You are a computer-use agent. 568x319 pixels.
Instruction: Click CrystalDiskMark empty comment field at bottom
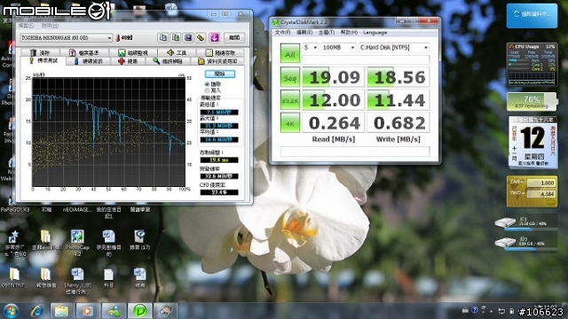coord(355,152)
